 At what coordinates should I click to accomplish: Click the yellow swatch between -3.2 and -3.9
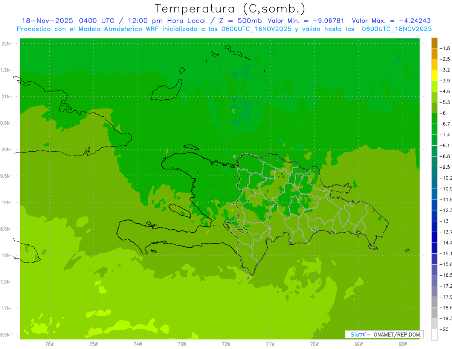click(x=434, y=75)
